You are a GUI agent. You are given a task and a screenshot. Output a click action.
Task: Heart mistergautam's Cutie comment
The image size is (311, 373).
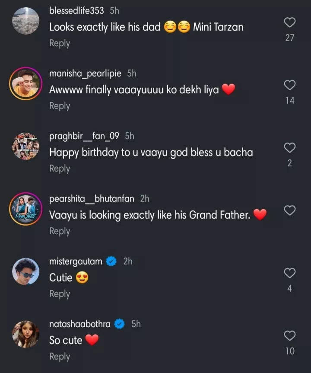[x=290, y=273]
